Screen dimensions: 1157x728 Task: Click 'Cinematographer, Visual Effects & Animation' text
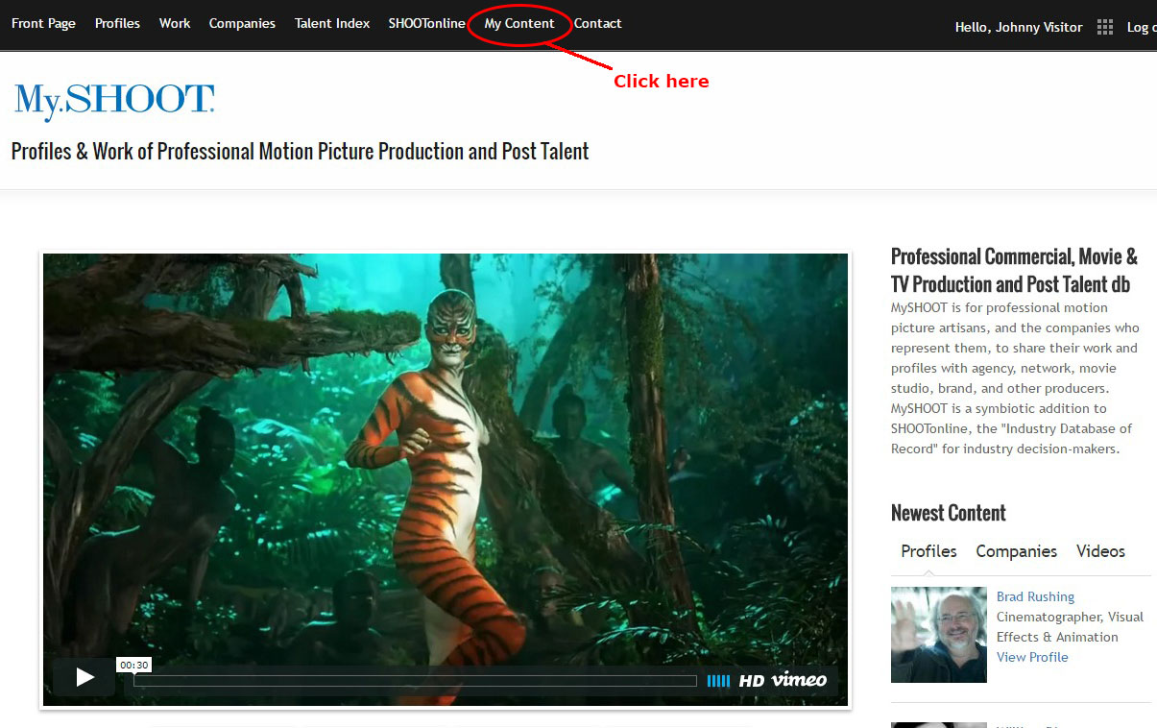(x=1070, y=626)
